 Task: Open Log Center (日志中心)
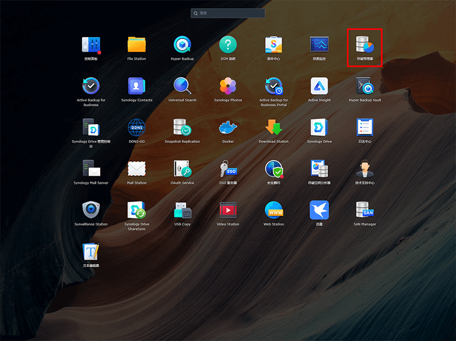click(x=365, y=128)
